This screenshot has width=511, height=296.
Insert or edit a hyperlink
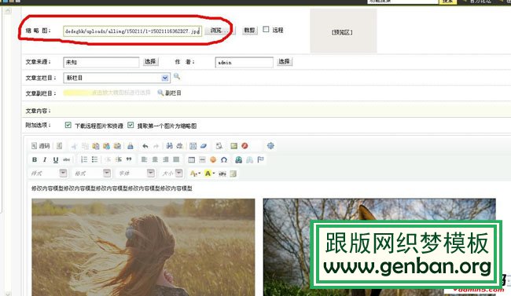(238, 159)
